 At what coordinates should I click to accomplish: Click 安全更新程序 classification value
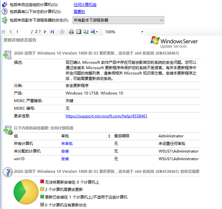pos(77,86)
